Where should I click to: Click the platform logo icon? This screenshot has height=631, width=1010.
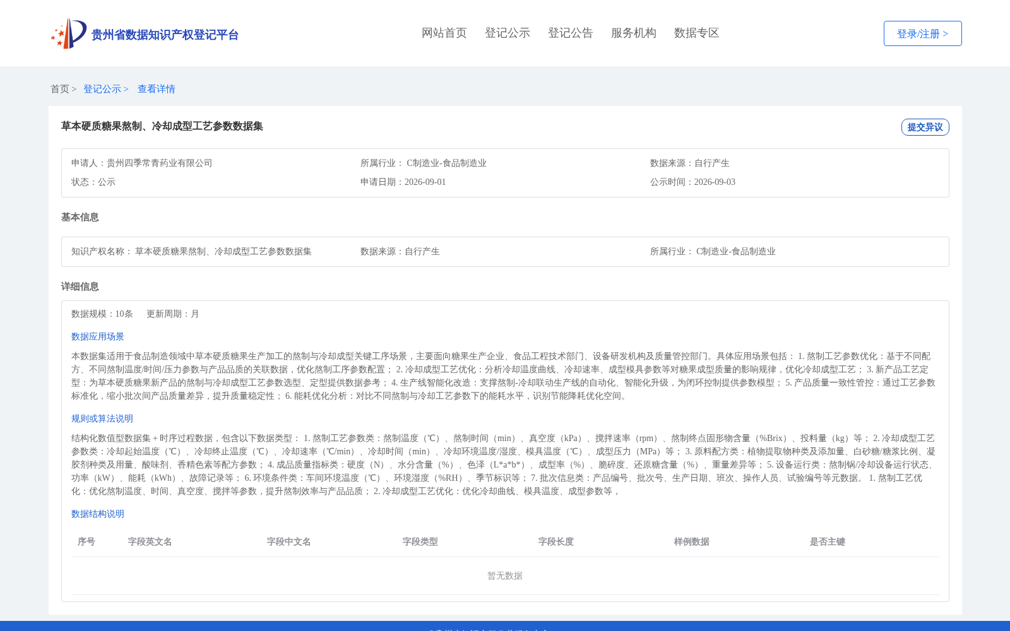coord(69,33)
